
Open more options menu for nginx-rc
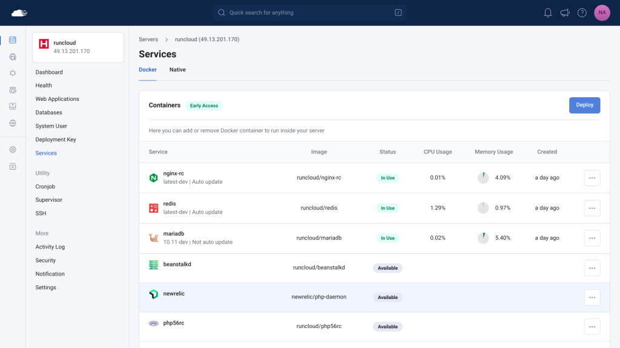pos(592,178)
